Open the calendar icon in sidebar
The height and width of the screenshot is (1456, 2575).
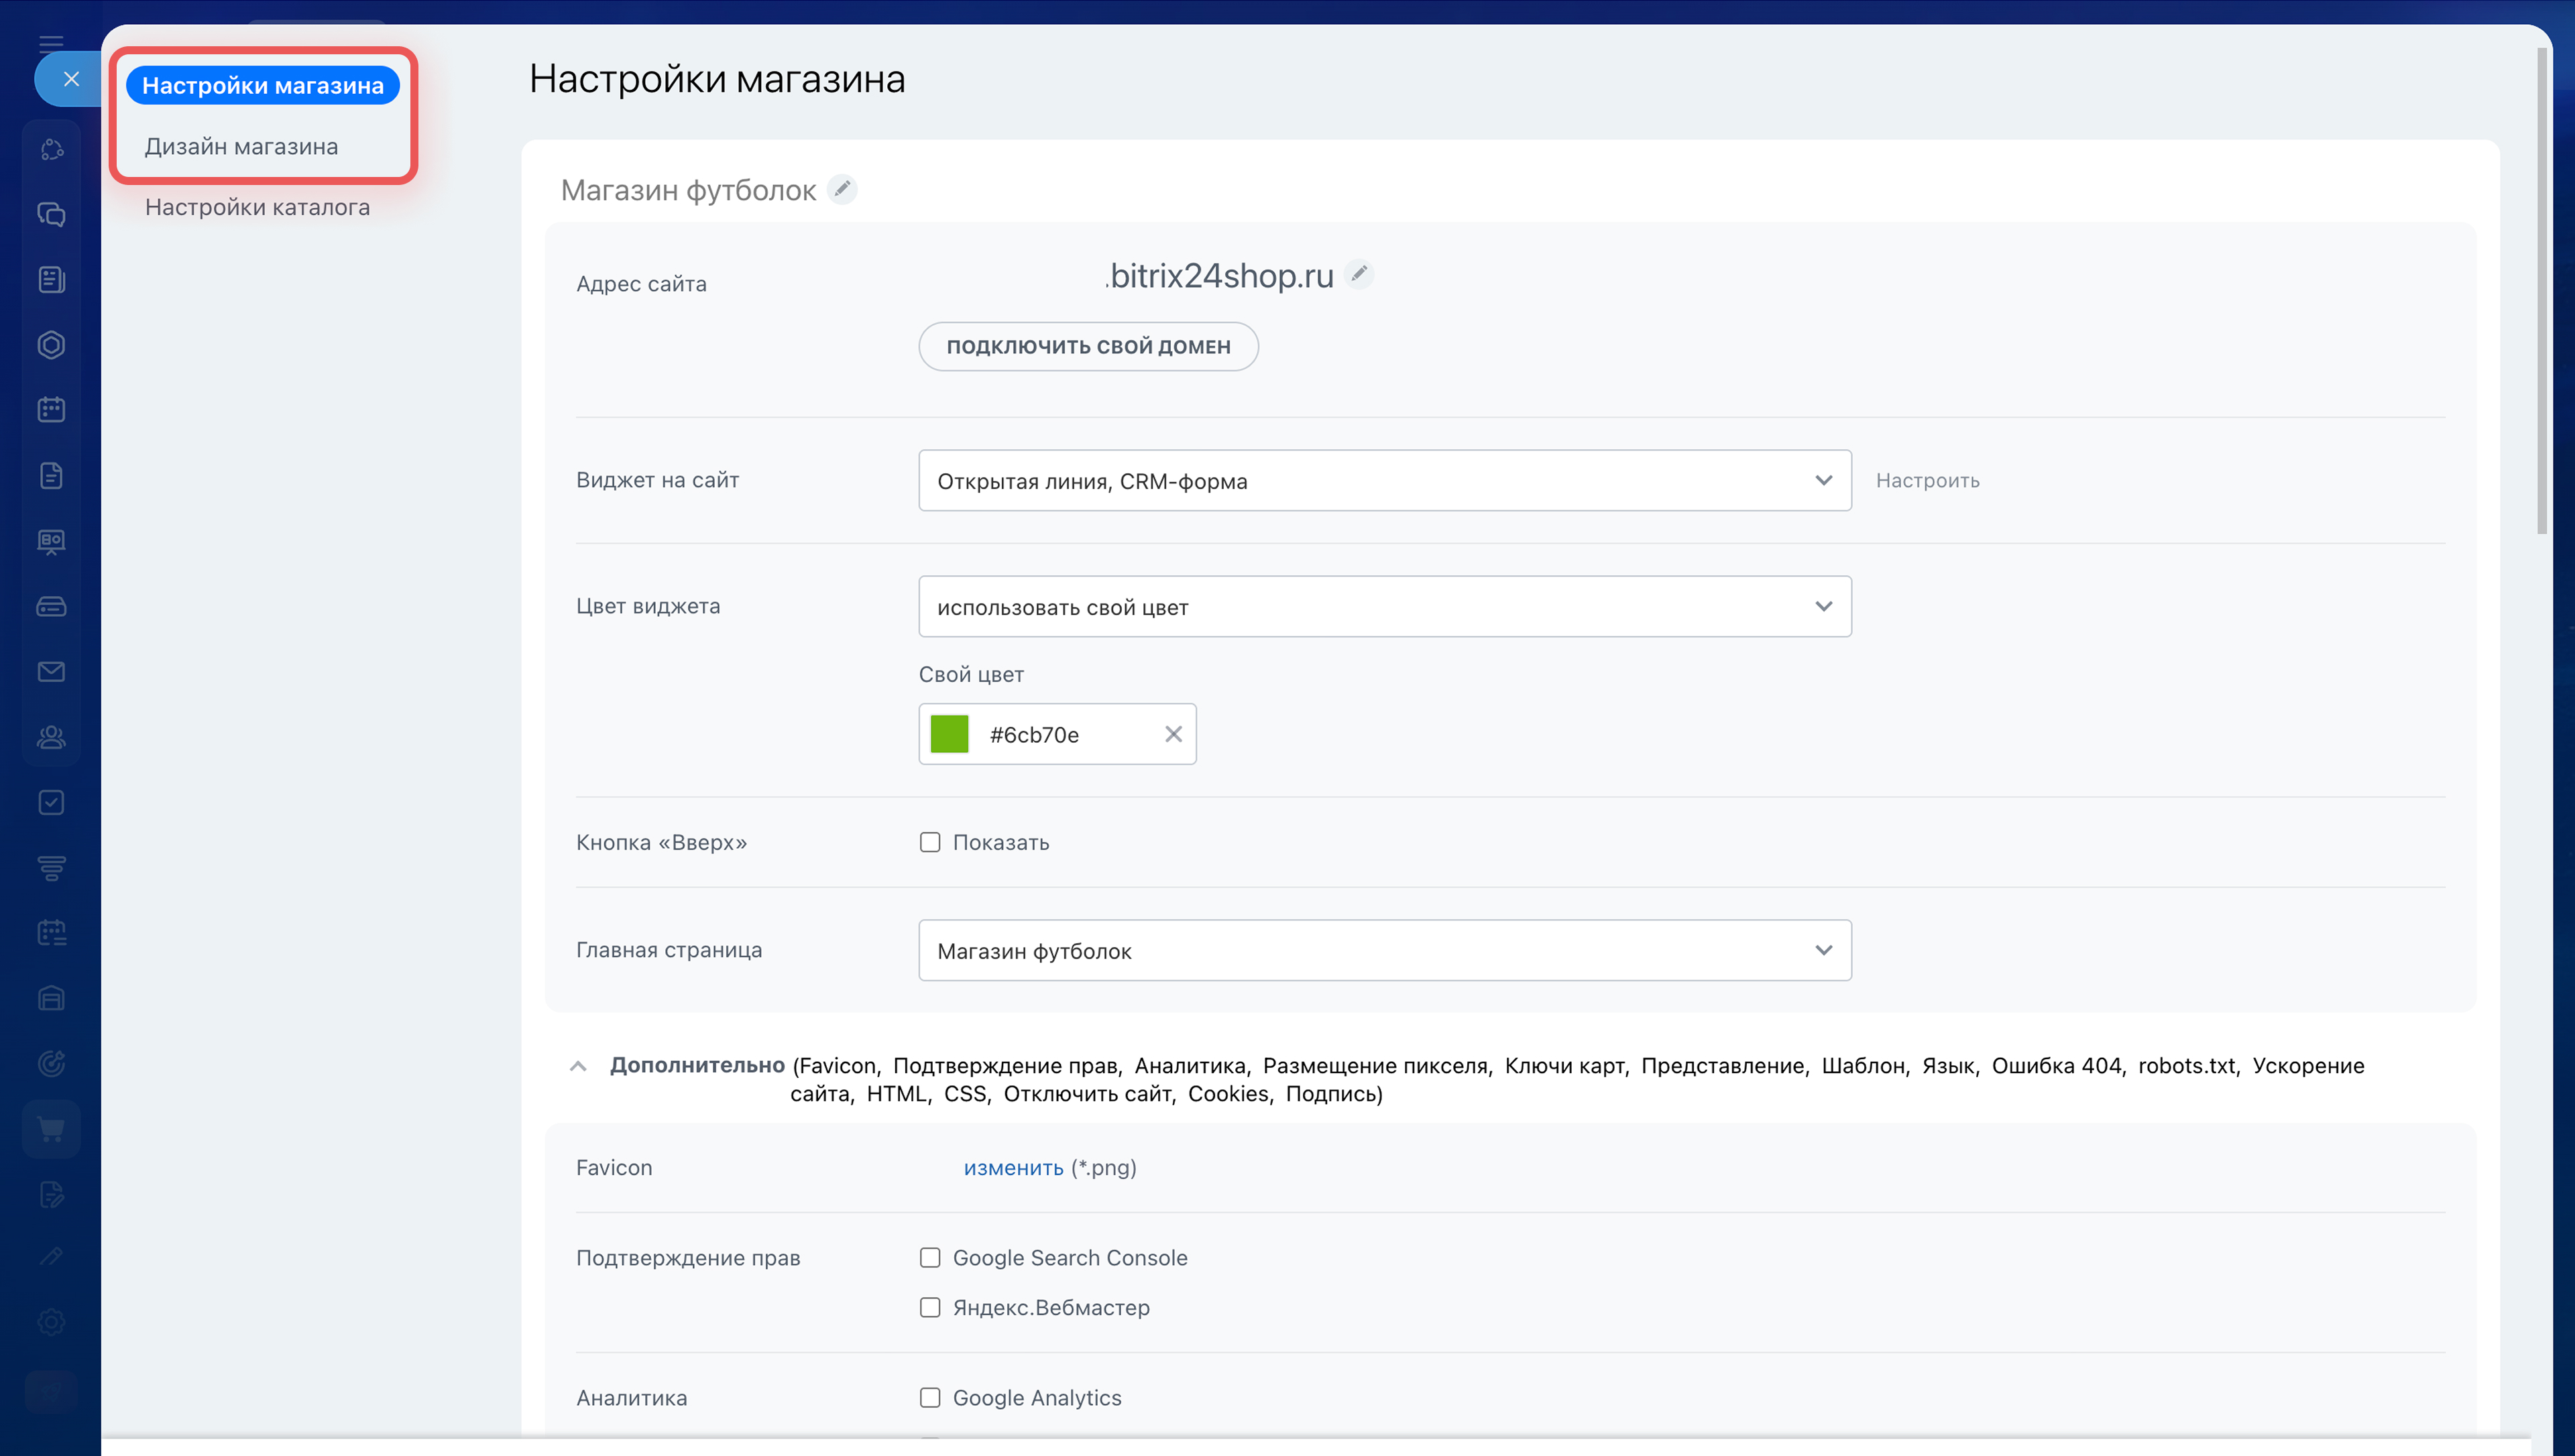tap(51, 410)
